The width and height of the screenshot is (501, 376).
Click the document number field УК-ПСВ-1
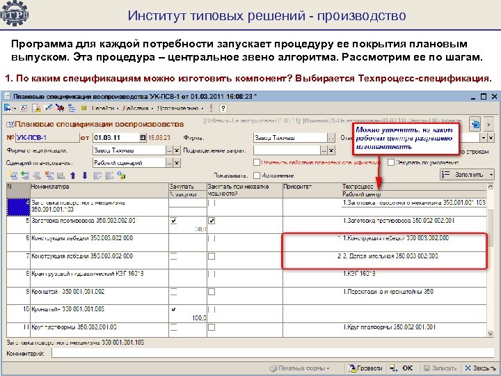click(x=47, y=137)
